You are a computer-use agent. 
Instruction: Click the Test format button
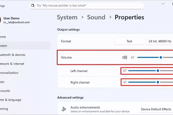(x=129, y=41)
